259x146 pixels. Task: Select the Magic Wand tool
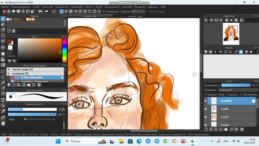3,82
